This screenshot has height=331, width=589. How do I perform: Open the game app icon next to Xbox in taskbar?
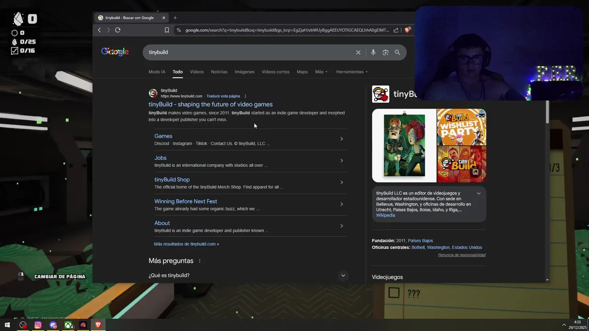pos(83,325)
